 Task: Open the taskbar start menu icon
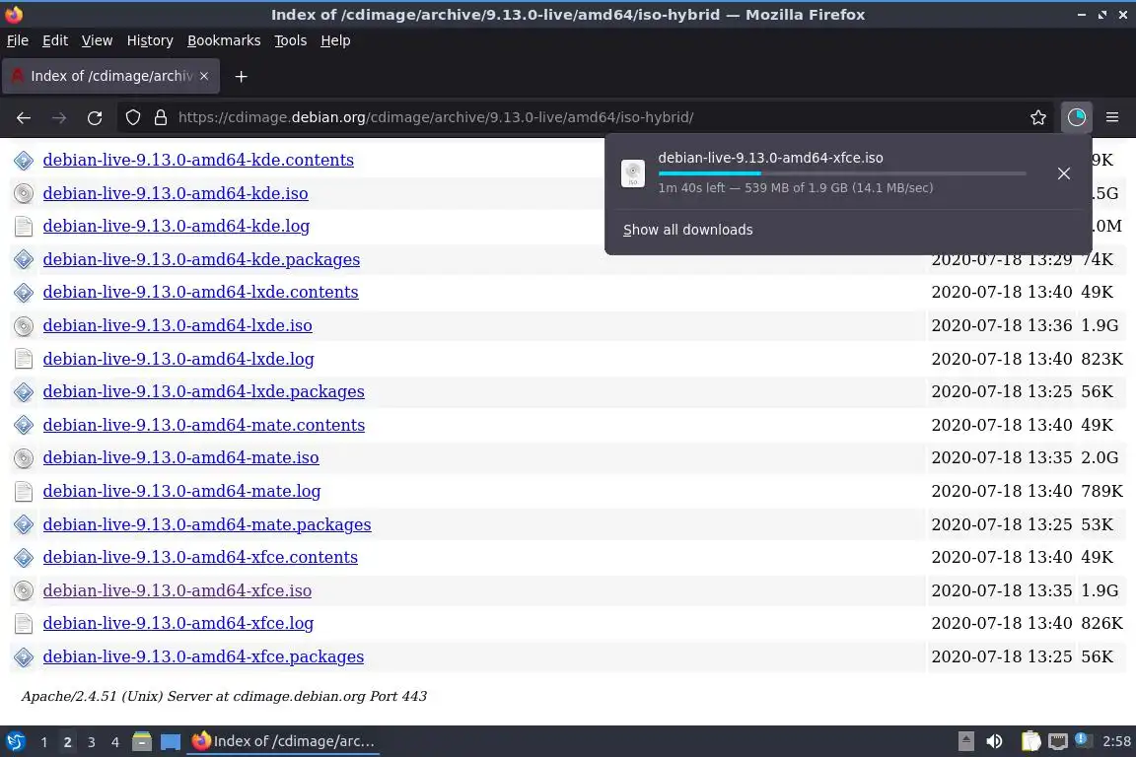coord(15,742)
